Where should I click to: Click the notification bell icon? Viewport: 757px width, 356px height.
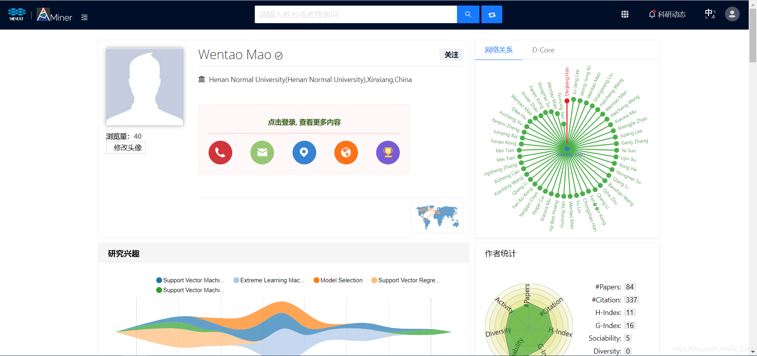click(x=652, y=14)
